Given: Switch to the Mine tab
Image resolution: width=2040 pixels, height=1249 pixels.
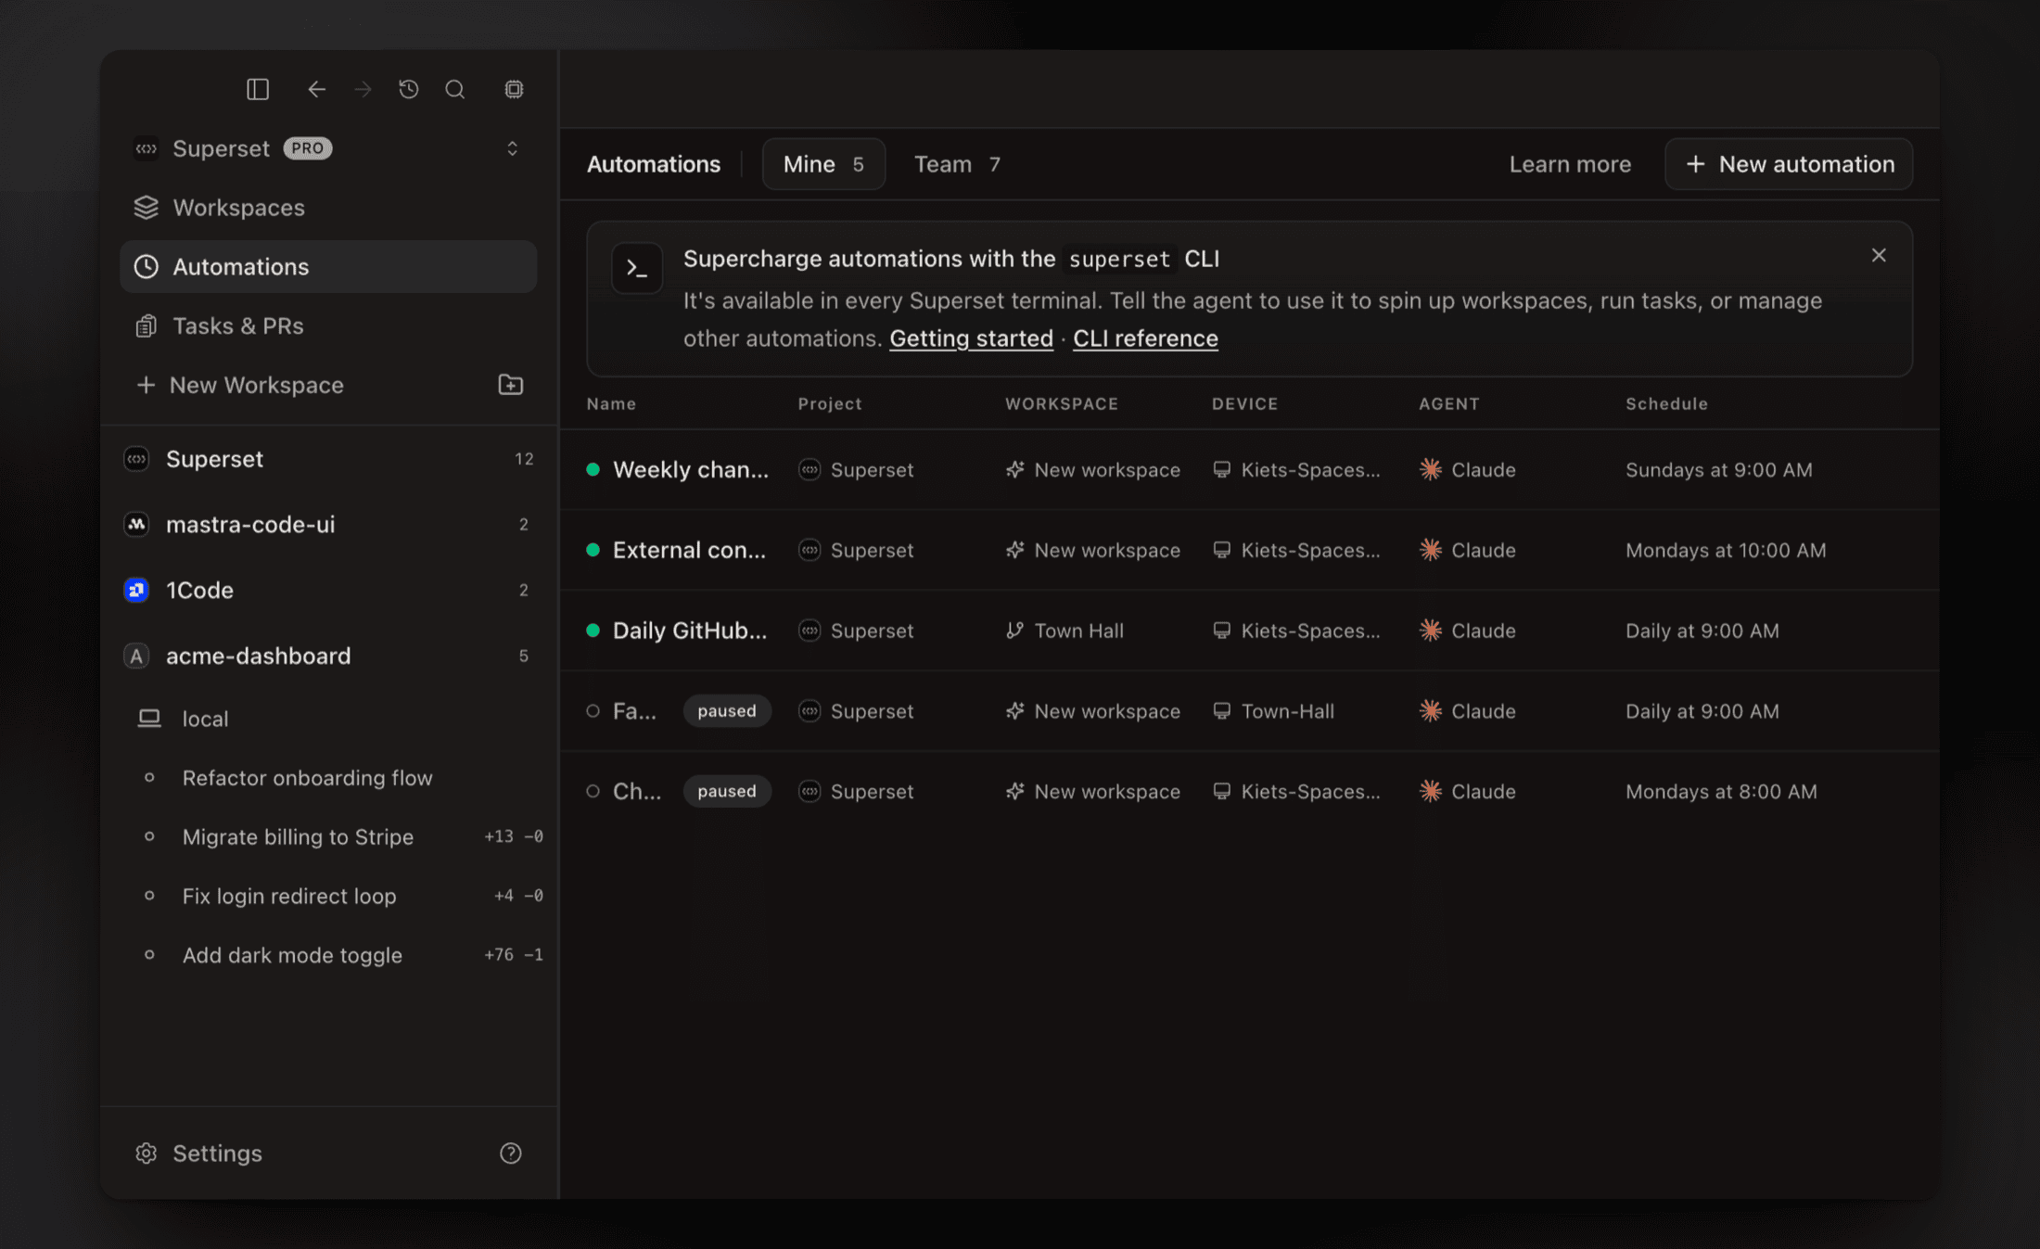Looking at the screenshot, I should click(823, 164).
